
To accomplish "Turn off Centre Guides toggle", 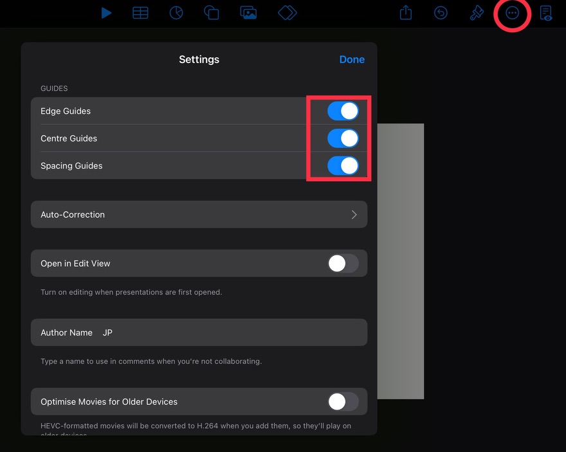I will (x=343, y=138).
